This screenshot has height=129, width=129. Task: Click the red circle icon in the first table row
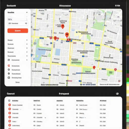tap(10, 105)
